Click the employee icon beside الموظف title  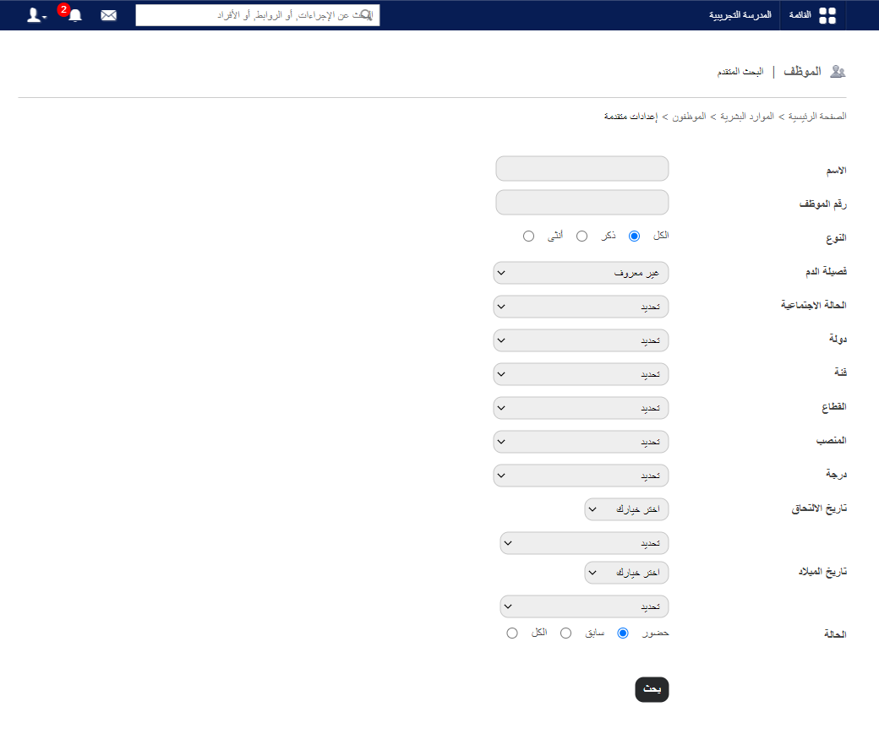tap(838, 72)
